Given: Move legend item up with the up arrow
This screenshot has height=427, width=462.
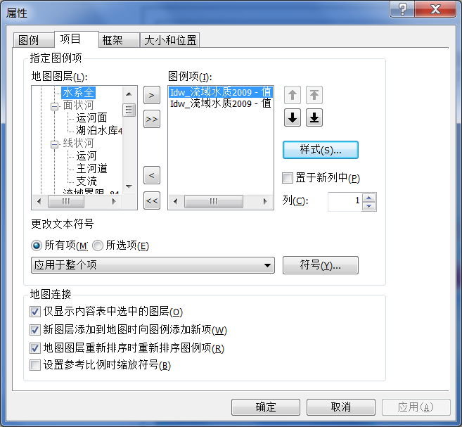Looking at the screenshot, I should pyautogui.click(x=293, y=95).
